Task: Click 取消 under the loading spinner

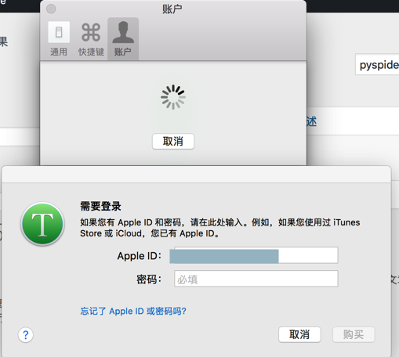Action: [173, 142]
